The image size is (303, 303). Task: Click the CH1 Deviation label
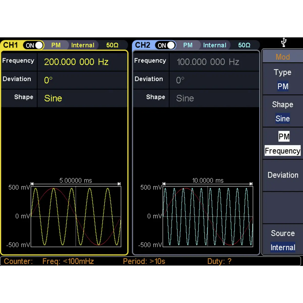17,79
